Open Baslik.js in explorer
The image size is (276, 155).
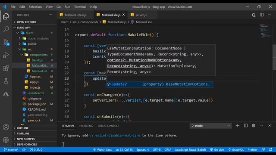[34, 60]
